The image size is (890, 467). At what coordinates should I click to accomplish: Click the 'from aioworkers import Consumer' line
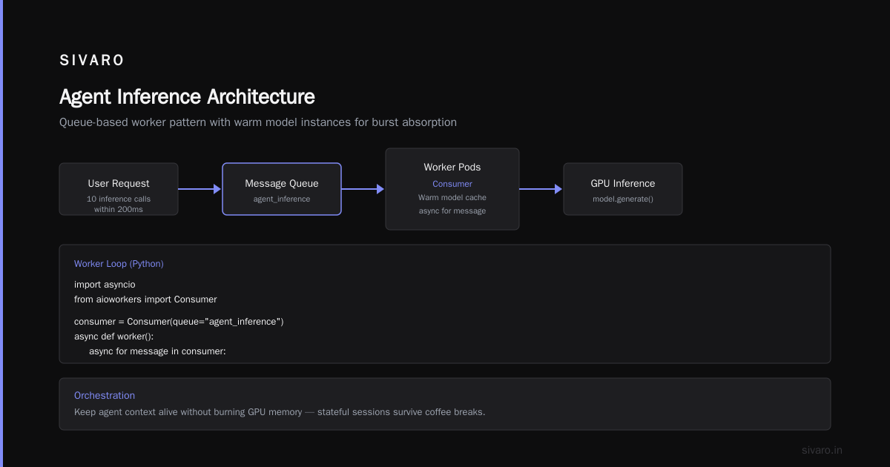click(x=145, y=299)
